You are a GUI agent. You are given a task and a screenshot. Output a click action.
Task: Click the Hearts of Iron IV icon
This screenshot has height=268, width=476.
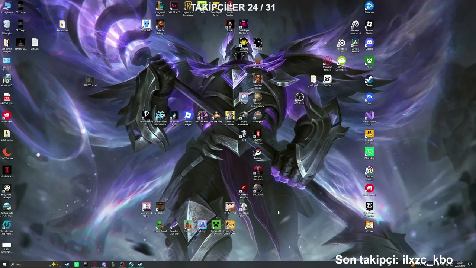tap(258, 82)
